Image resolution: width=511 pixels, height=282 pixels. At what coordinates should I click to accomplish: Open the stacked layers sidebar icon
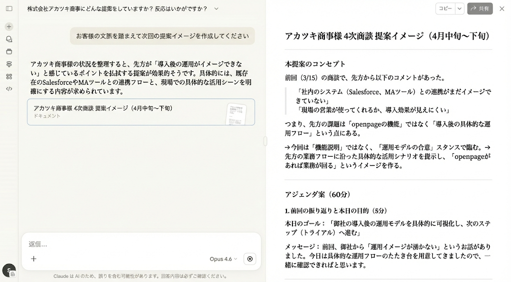(x=9, y=64)
